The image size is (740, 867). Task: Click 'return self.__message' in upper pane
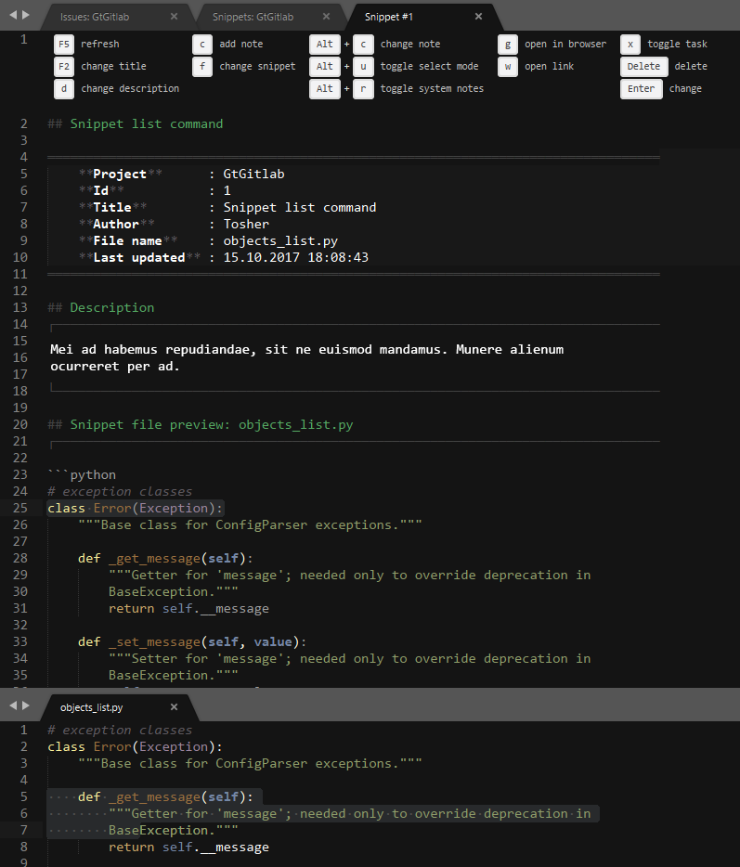pos(188,608)
